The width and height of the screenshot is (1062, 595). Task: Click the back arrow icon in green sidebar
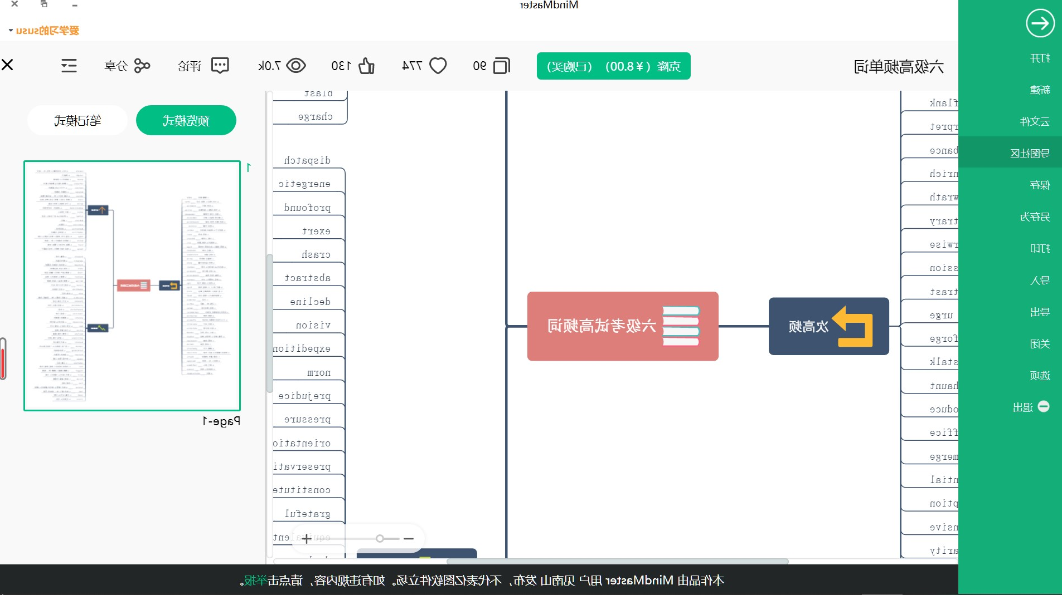coord(1040,23)
